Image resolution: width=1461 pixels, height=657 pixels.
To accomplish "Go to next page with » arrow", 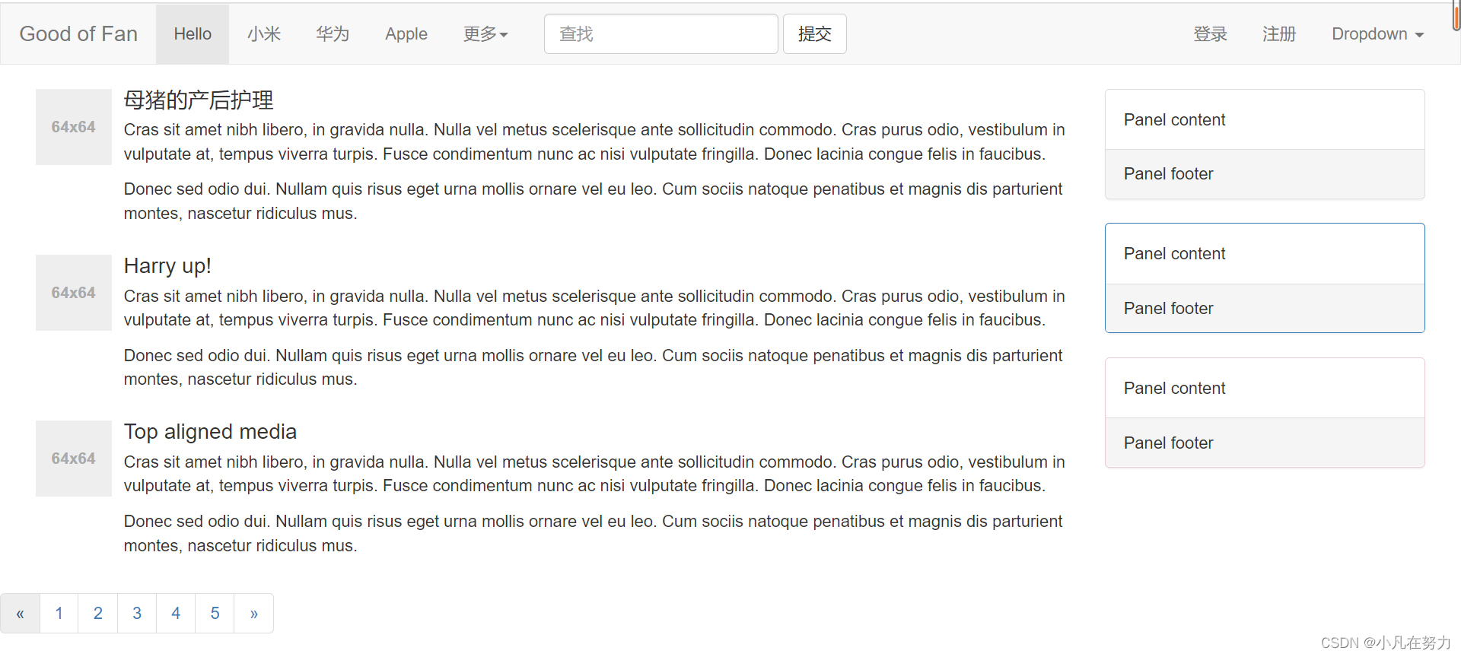I will click(254, 613).
